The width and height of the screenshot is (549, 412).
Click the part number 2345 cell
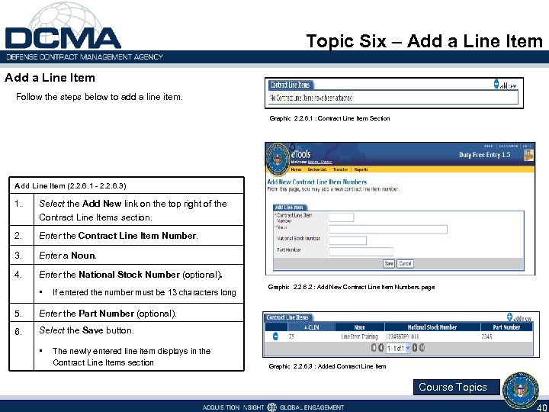pos(486,336)
